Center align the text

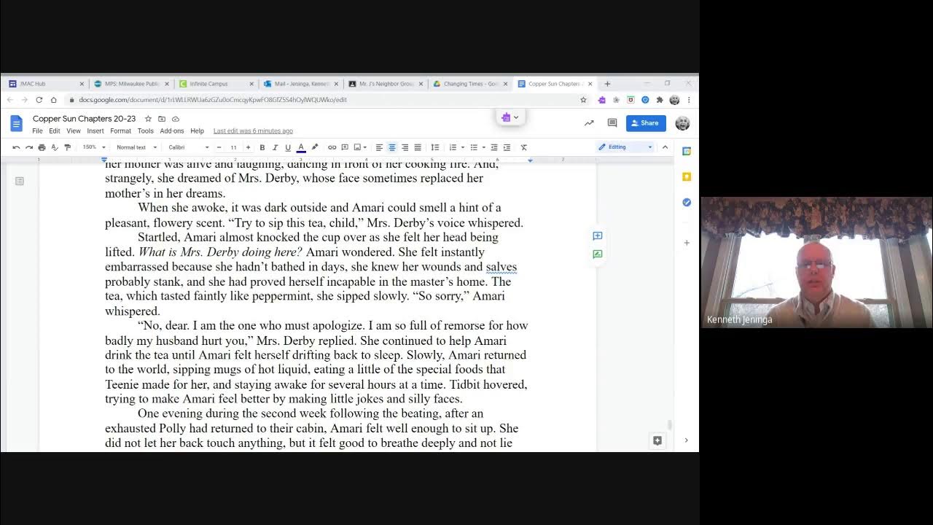tap(392, 147)
